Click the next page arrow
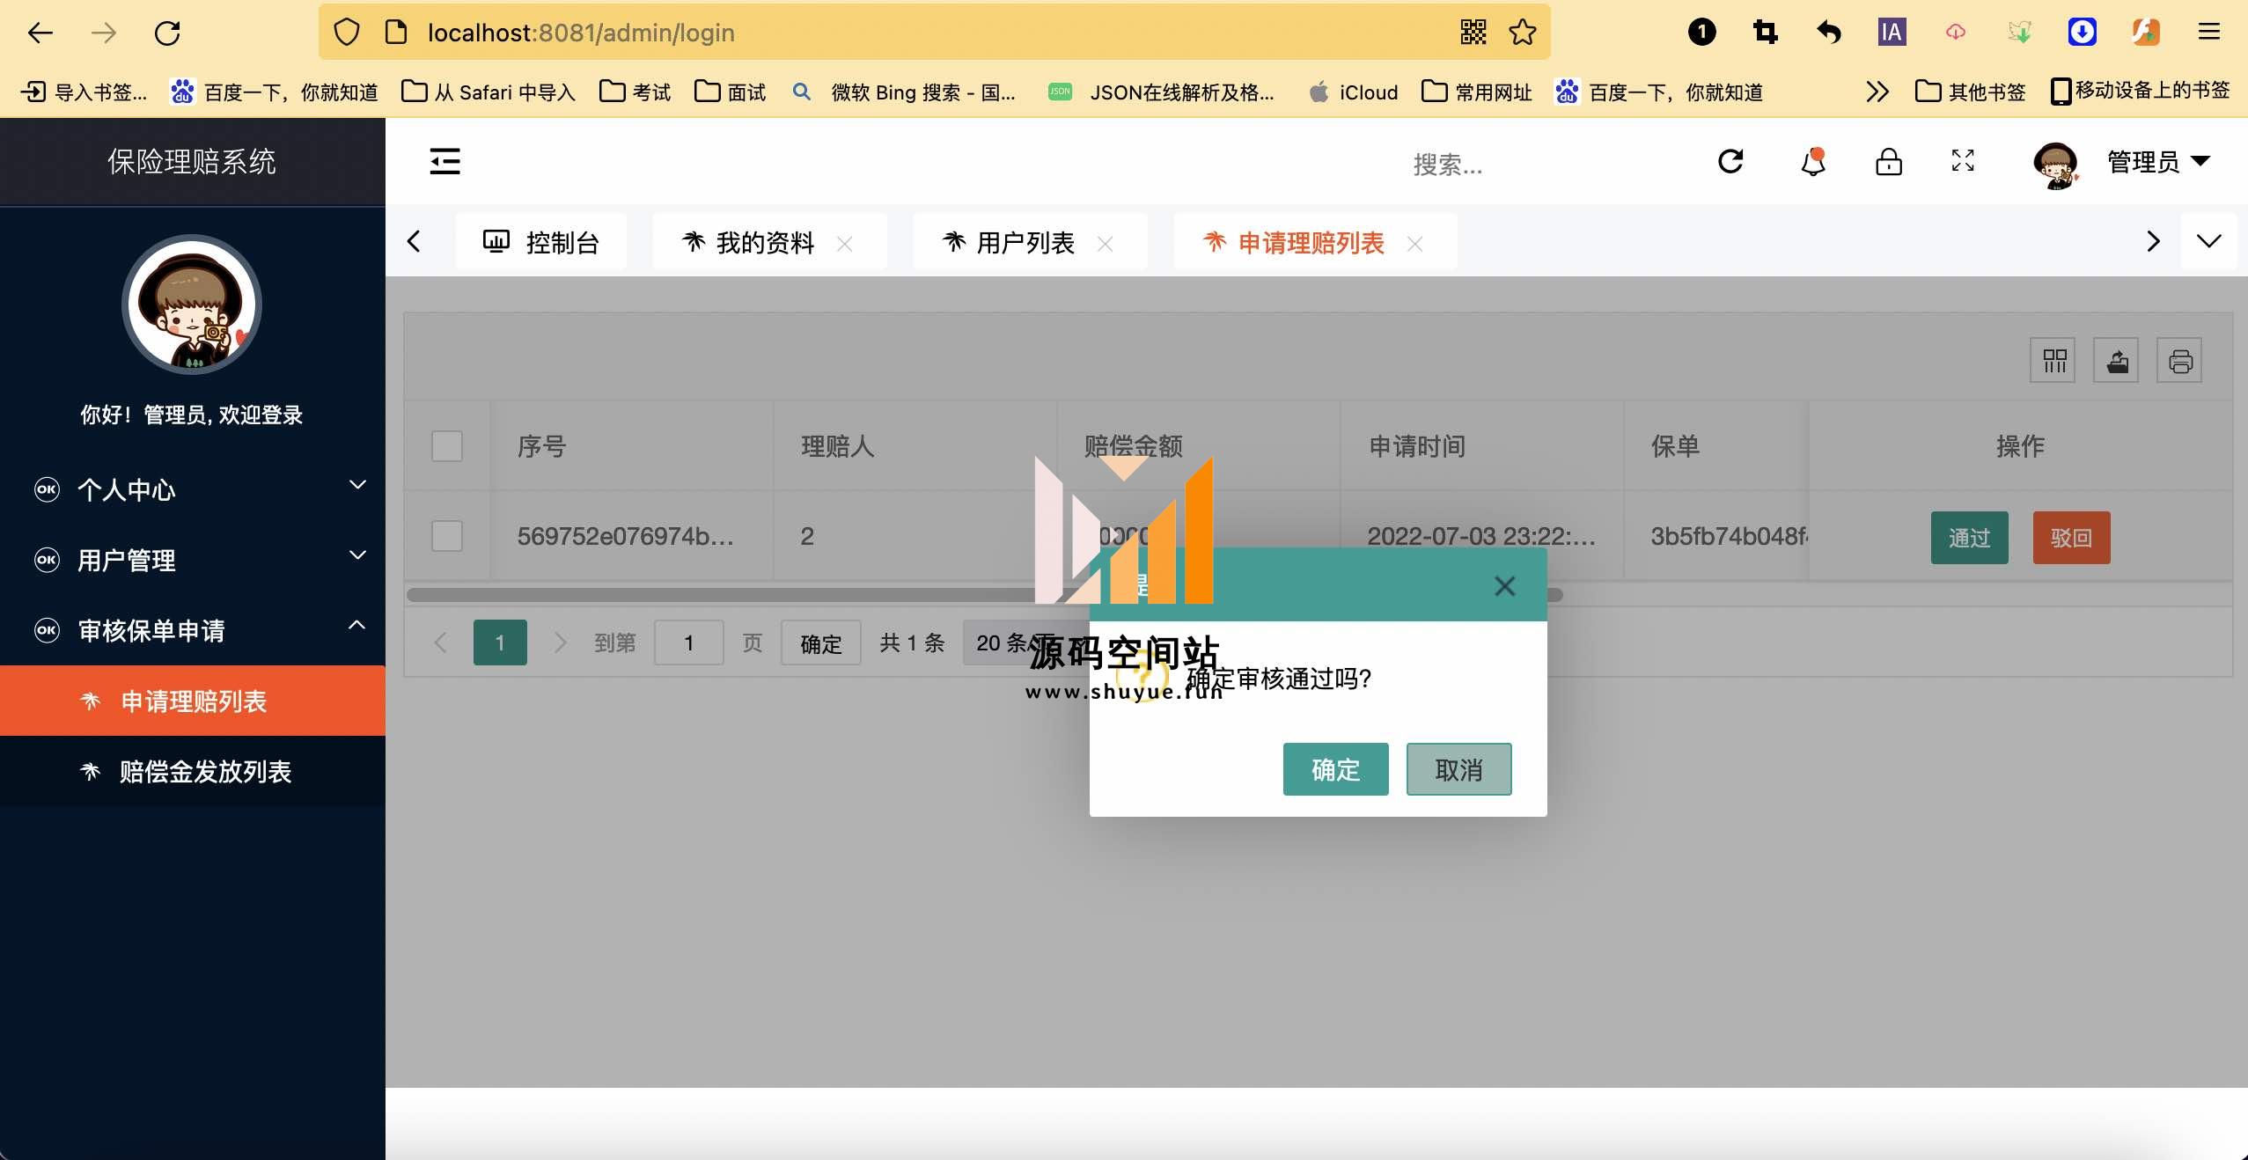 (560, 642)
